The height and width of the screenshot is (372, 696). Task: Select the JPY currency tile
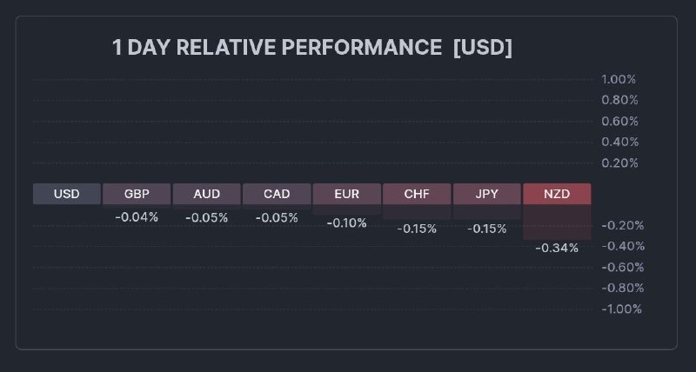pos(487,194)
